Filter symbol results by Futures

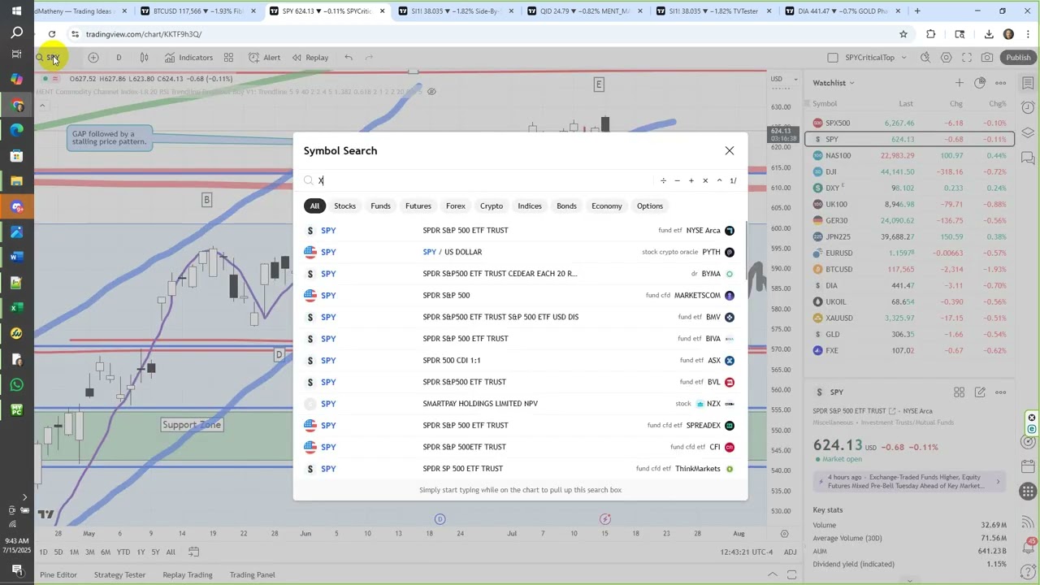[418, 206]
